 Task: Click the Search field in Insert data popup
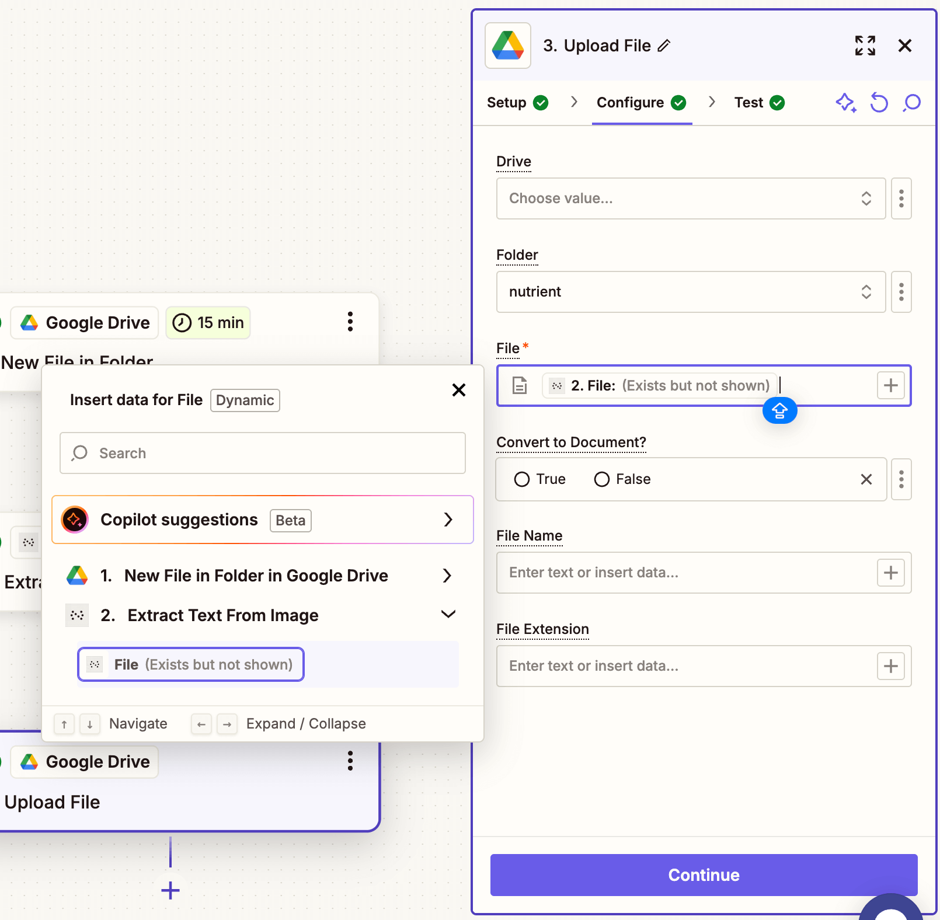263,453
